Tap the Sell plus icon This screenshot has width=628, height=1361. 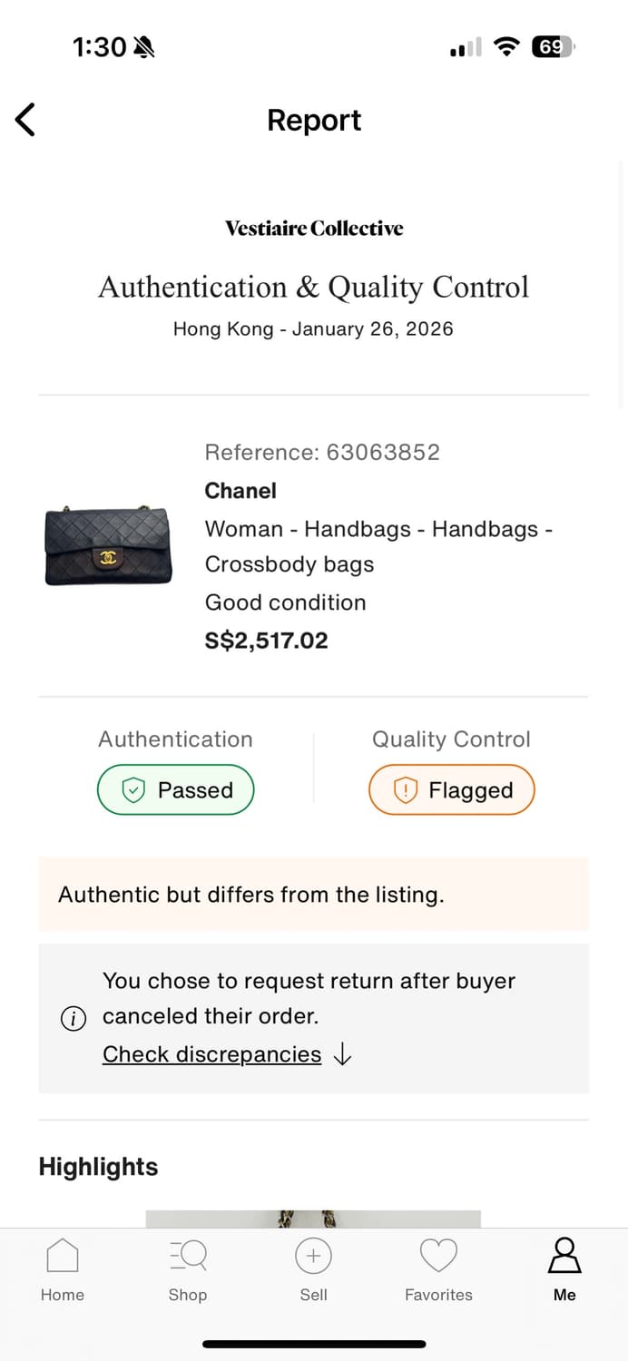pyautogui.click(x=313, y=1257)
